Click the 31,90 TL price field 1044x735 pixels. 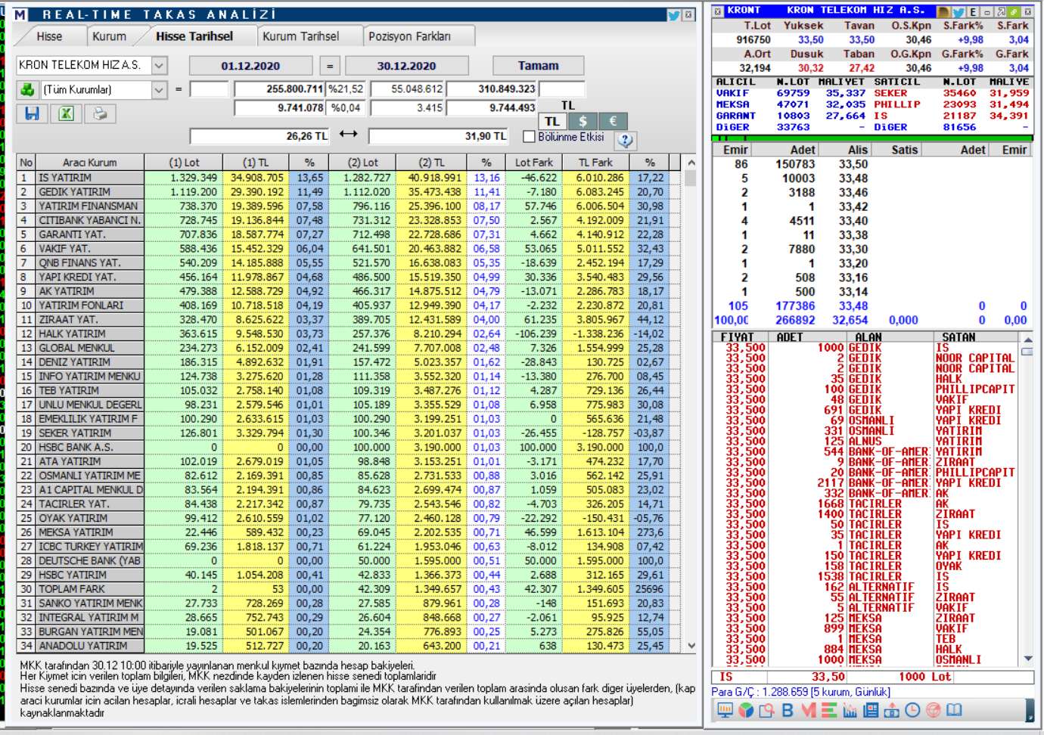(440, 136)
